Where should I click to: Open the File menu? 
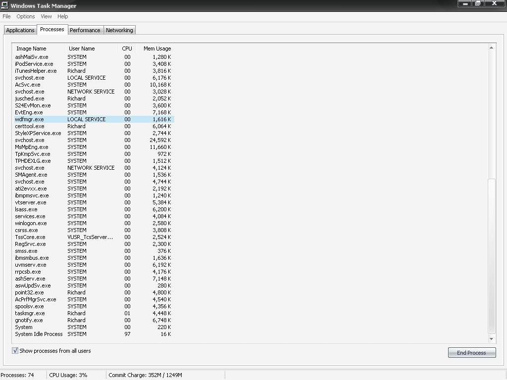pos(6,16)
